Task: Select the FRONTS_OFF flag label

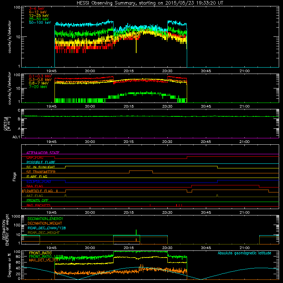Action: click(x=37, y=201)
